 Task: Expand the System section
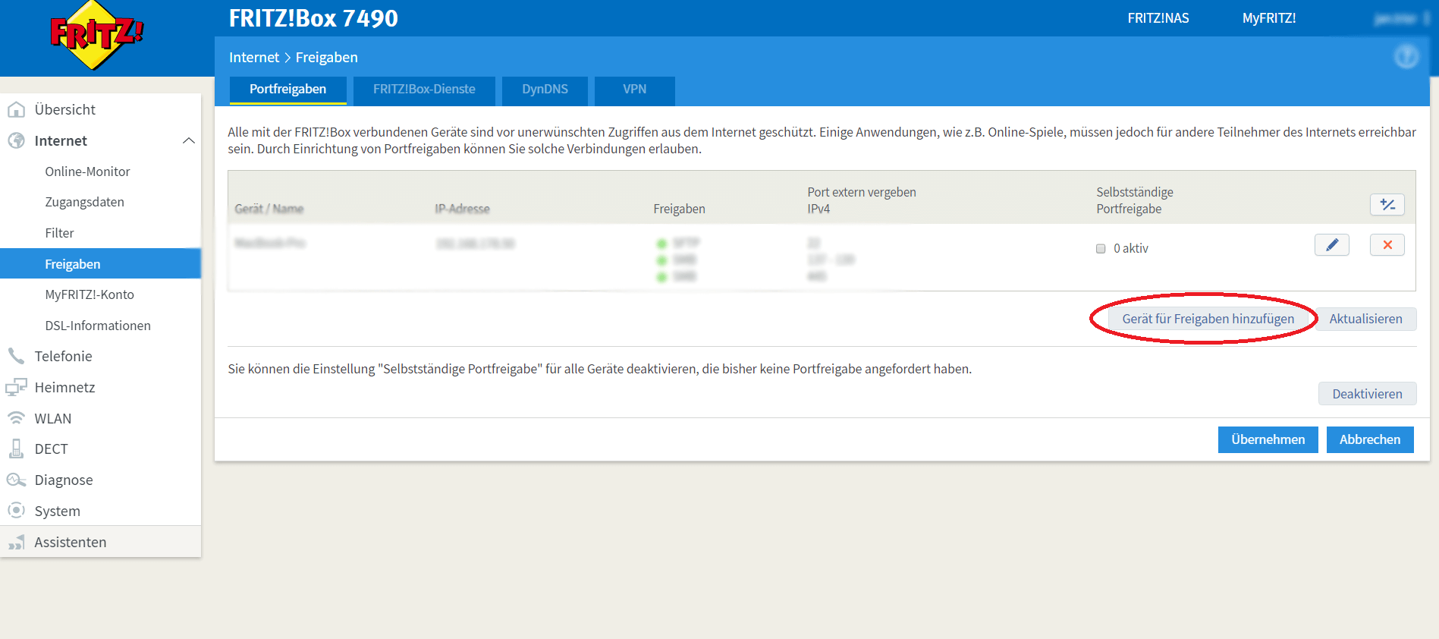pos(57,511)
